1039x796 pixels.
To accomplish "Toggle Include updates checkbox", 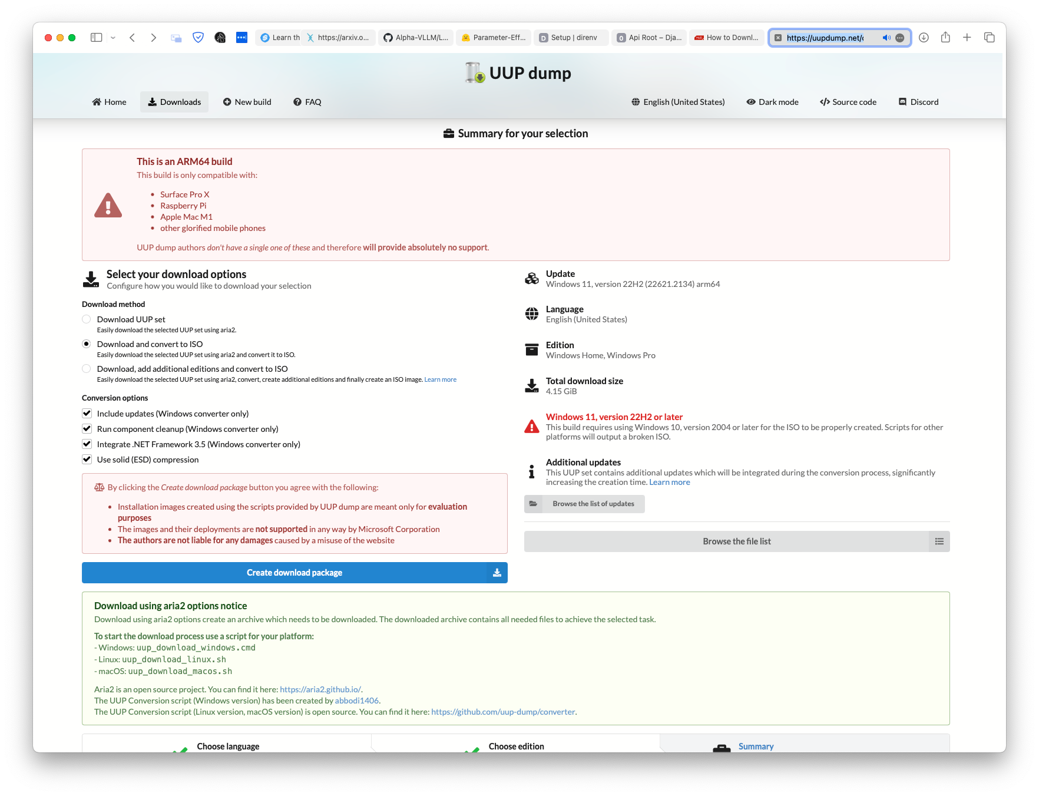I will [87, 414].
